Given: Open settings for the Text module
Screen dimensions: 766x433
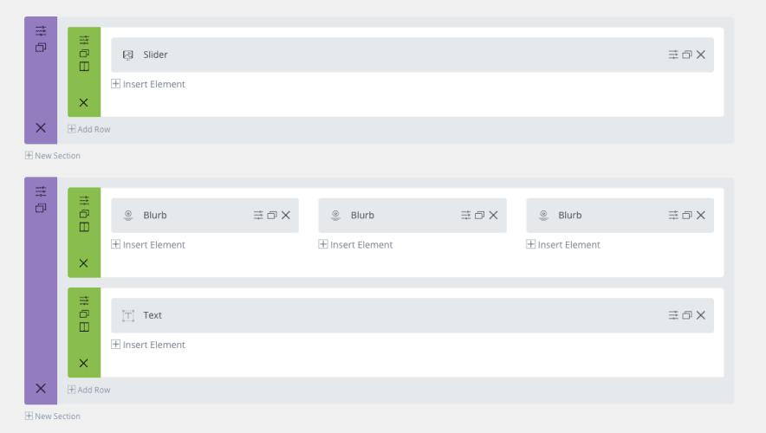Looking at the screenshot, I should [x=673, y=315].
